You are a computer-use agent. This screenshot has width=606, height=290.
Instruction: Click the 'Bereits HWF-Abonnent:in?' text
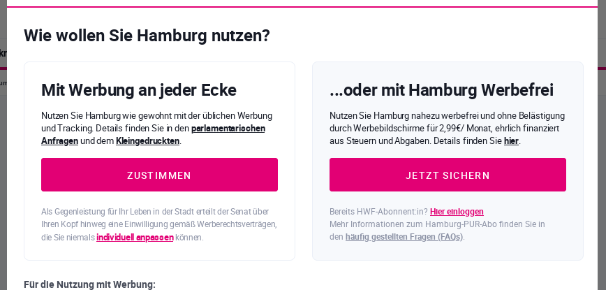tap(378, 212)
